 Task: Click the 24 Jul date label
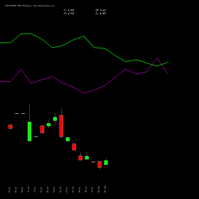(x=60, y=190)
